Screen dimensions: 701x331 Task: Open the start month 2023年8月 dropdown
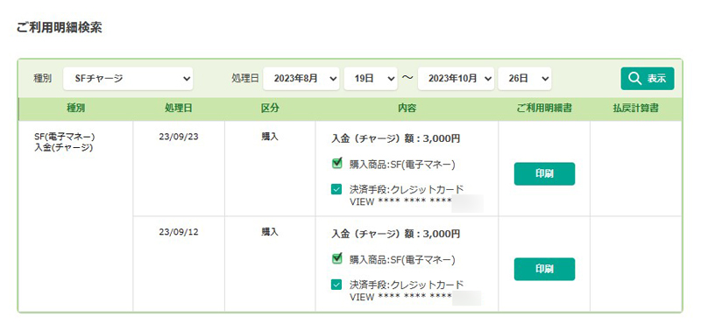click(301, 79)
